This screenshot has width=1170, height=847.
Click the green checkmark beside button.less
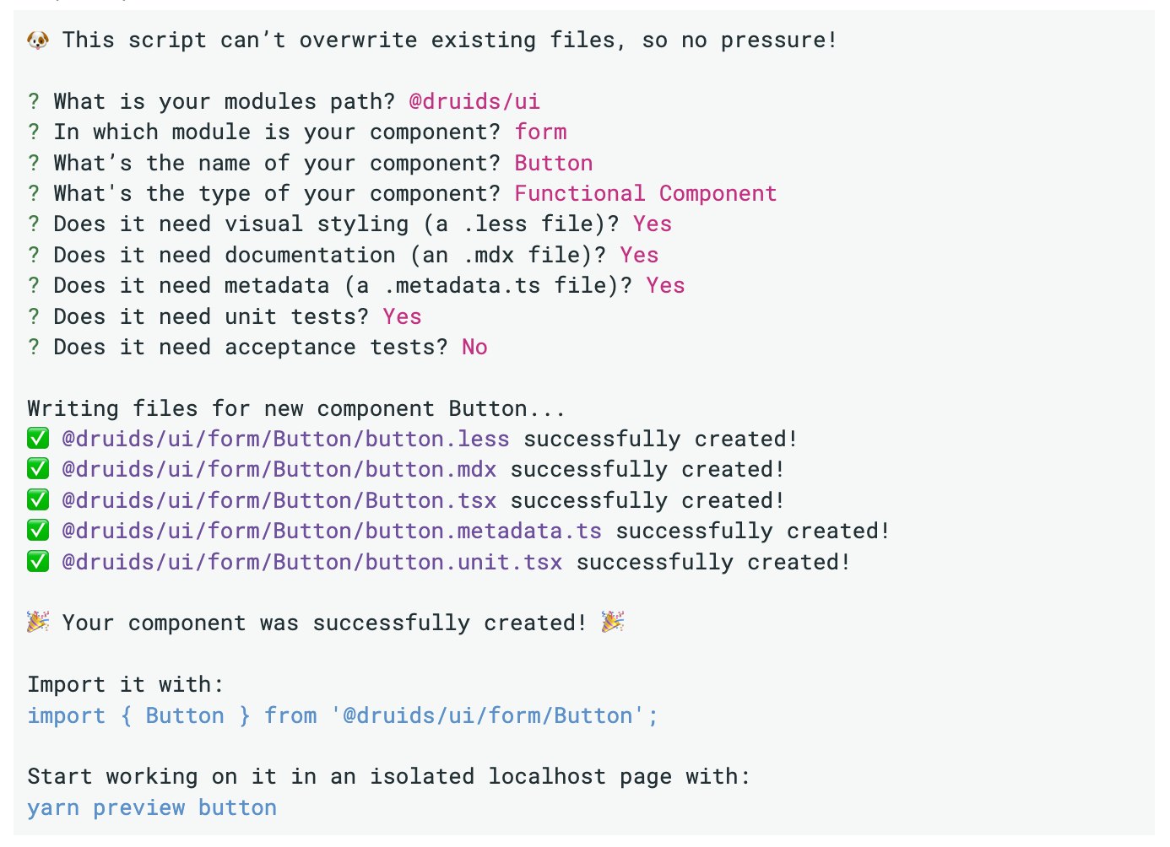pos(38,439)
